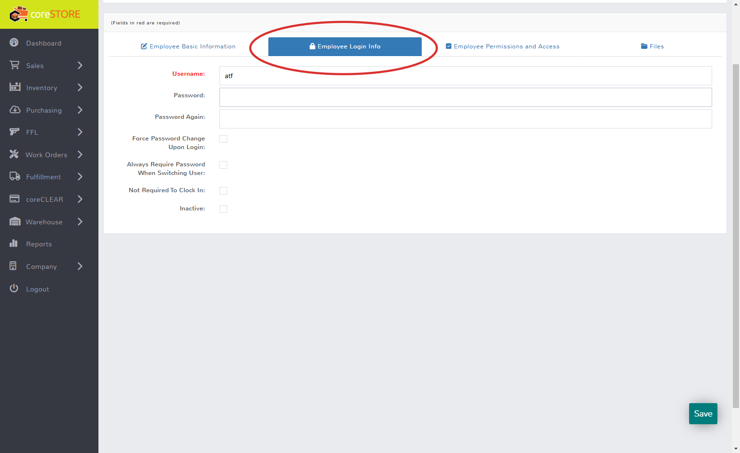Click the Sales shopping cart icon

click(x=14, y=65)
